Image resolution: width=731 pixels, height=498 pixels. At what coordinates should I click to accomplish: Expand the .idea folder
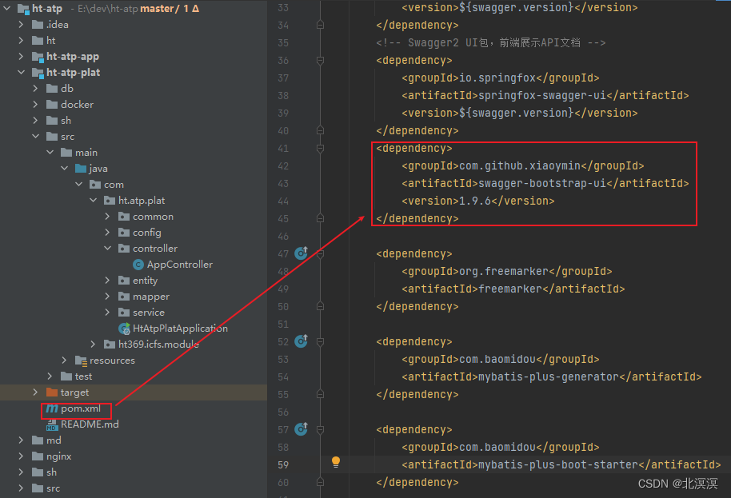click(21, 24)
